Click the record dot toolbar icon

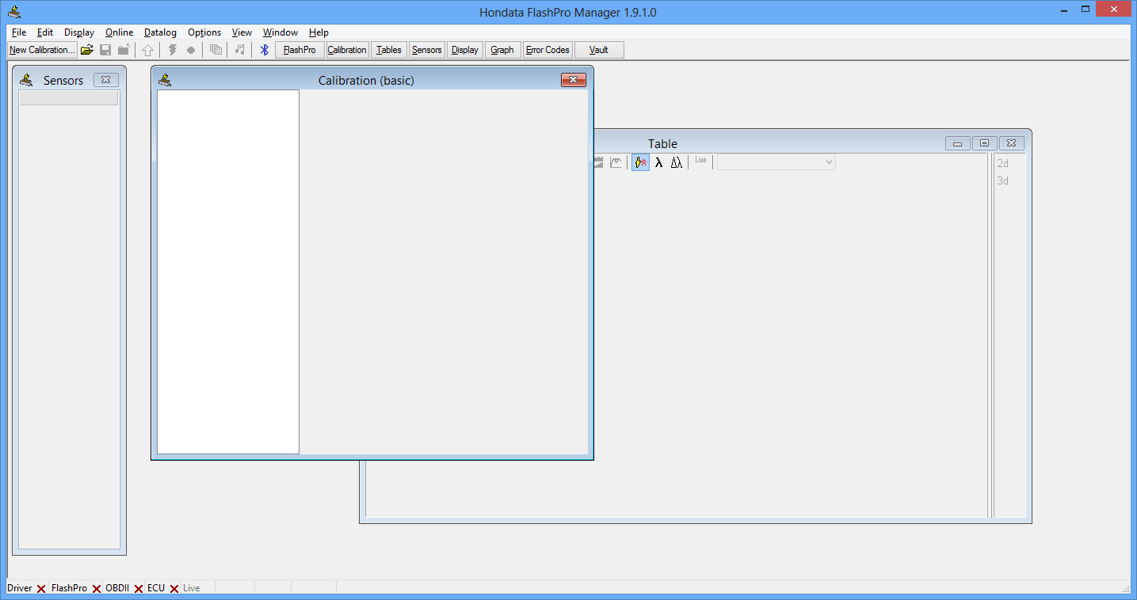[191, 50]
